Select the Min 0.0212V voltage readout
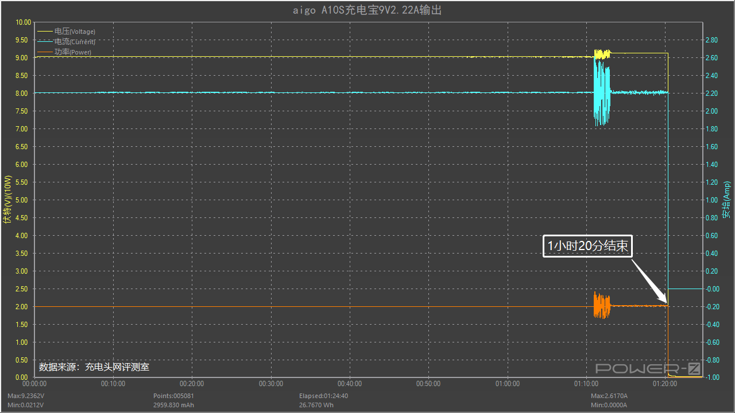Screen dimensions: 735x413 25,405
